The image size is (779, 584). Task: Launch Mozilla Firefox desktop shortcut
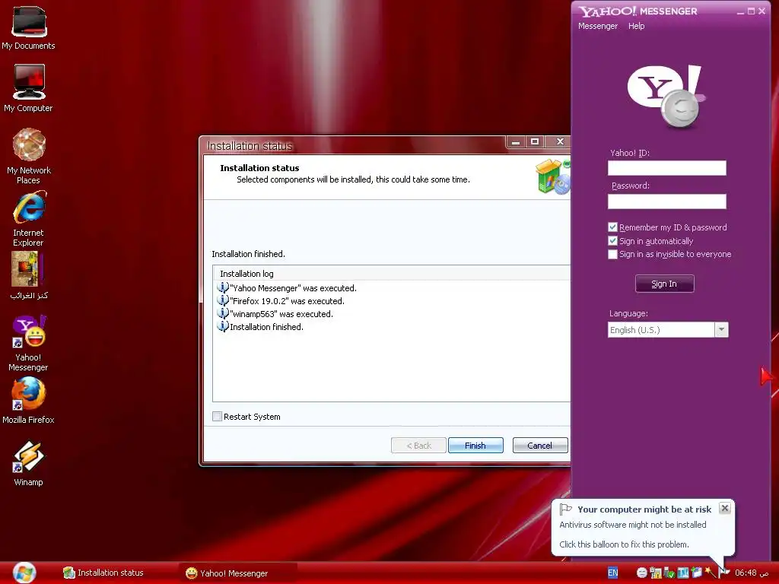pos(28,401)
